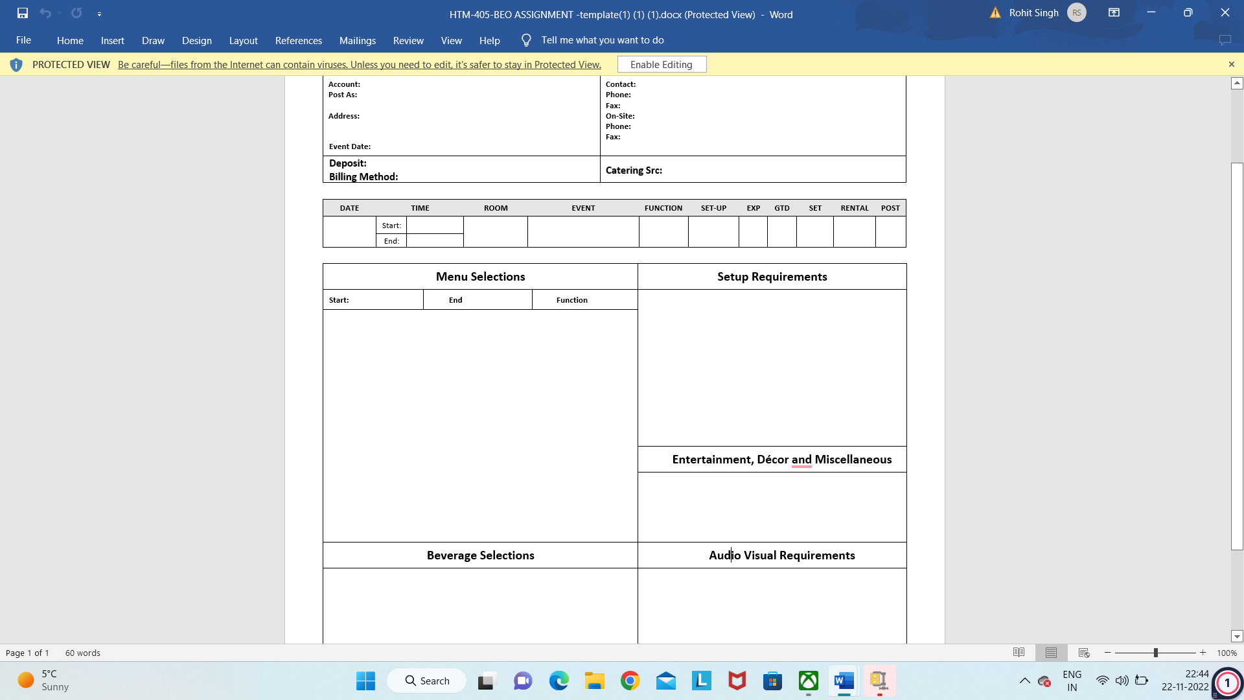Click the Ribbon Display Options icon
The image size is (1244, 700).
[x=1114, y=12]
